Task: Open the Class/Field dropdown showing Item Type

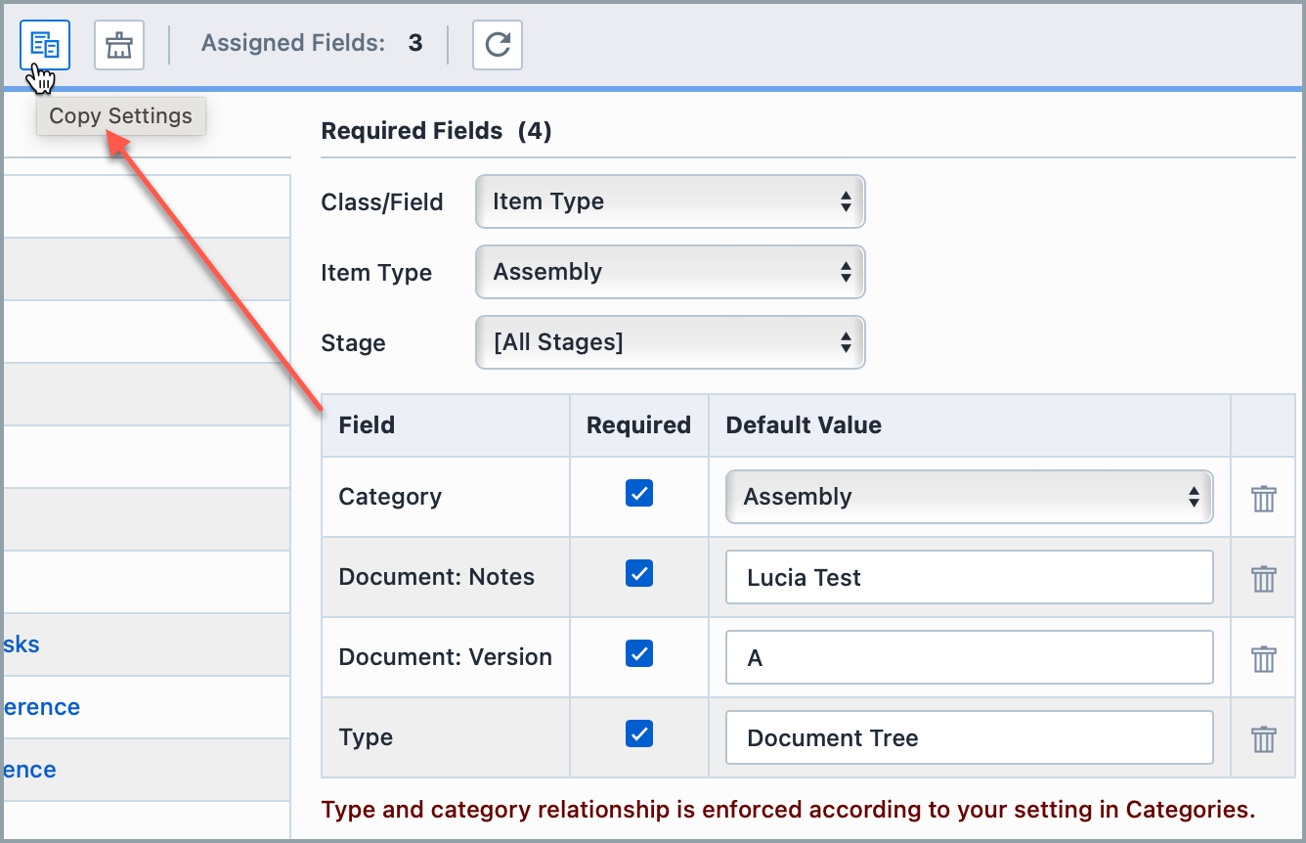Action: tap(670, 201)
